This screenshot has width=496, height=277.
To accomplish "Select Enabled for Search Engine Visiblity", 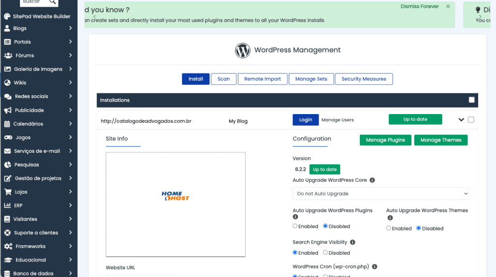I will [x=295, y=252].
